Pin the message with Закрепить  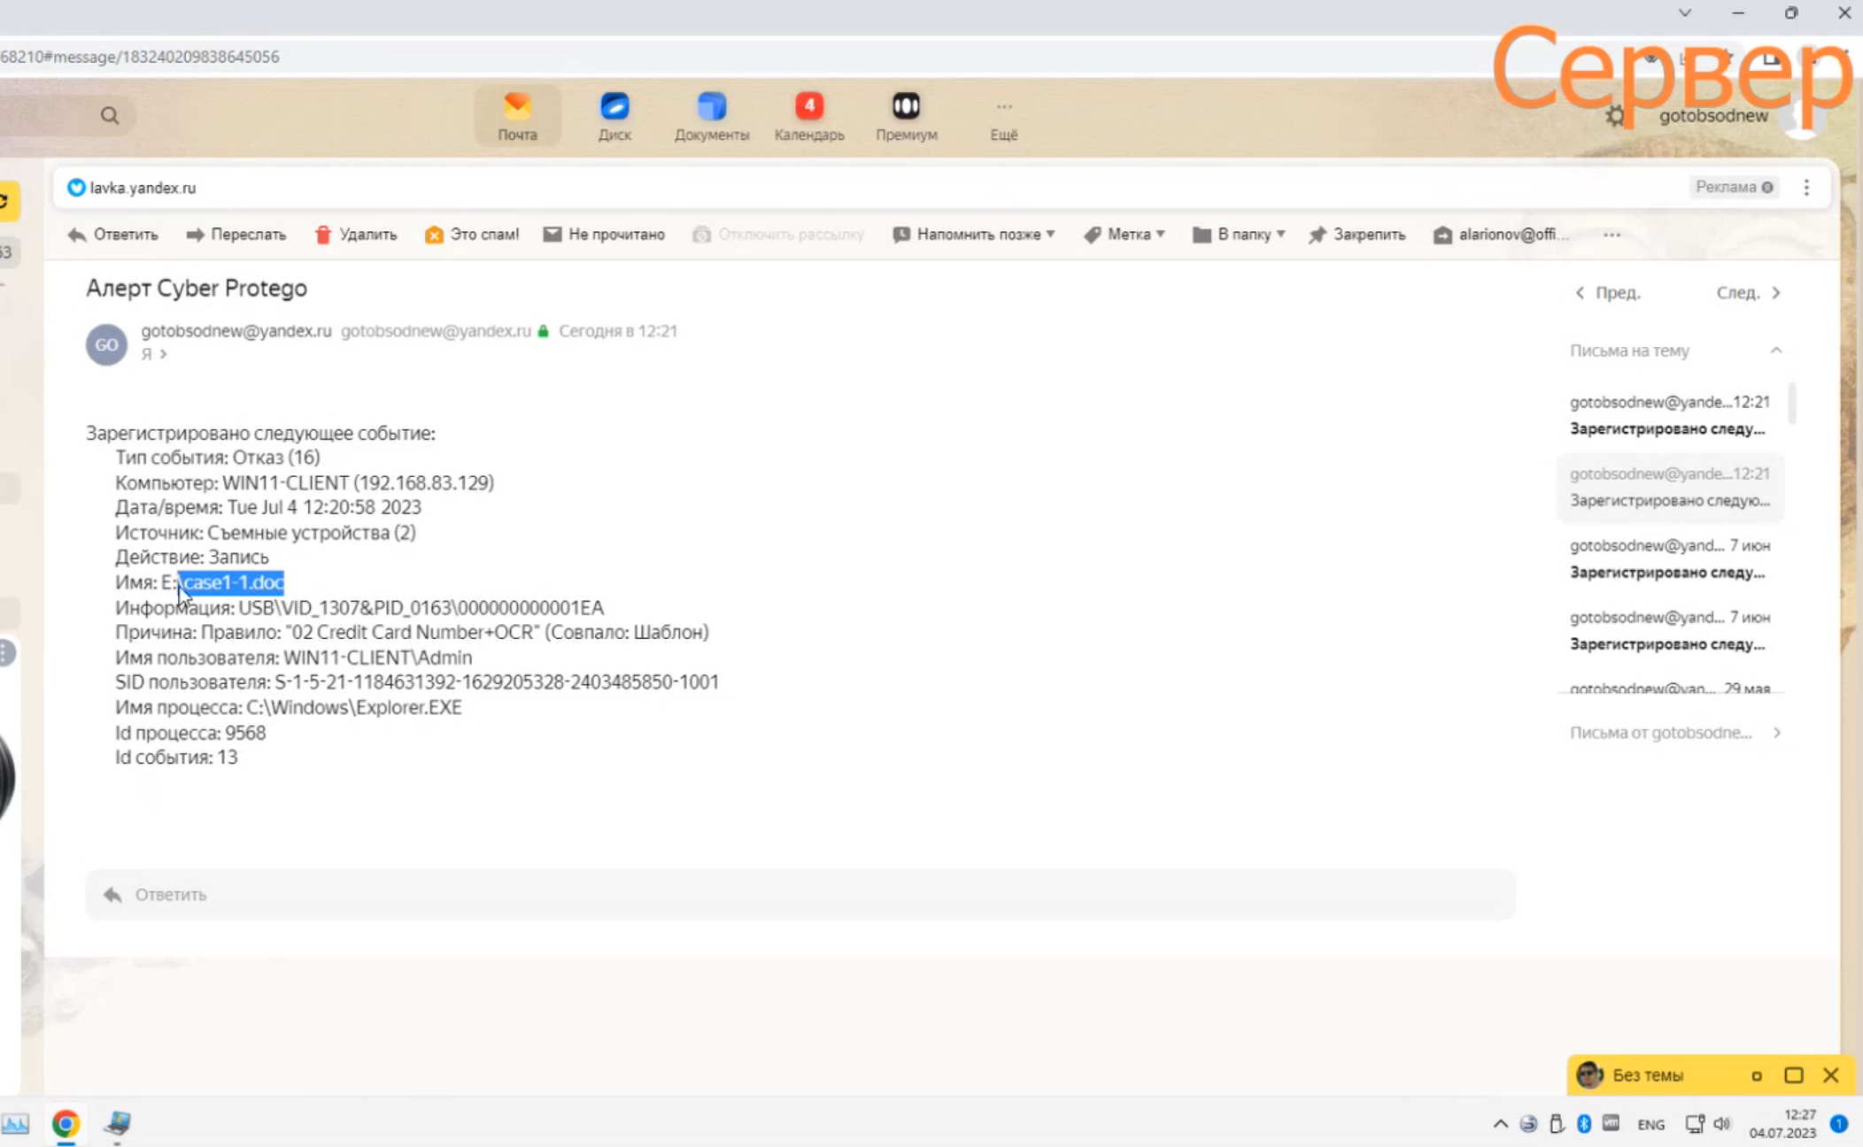tap(1357, 235)
